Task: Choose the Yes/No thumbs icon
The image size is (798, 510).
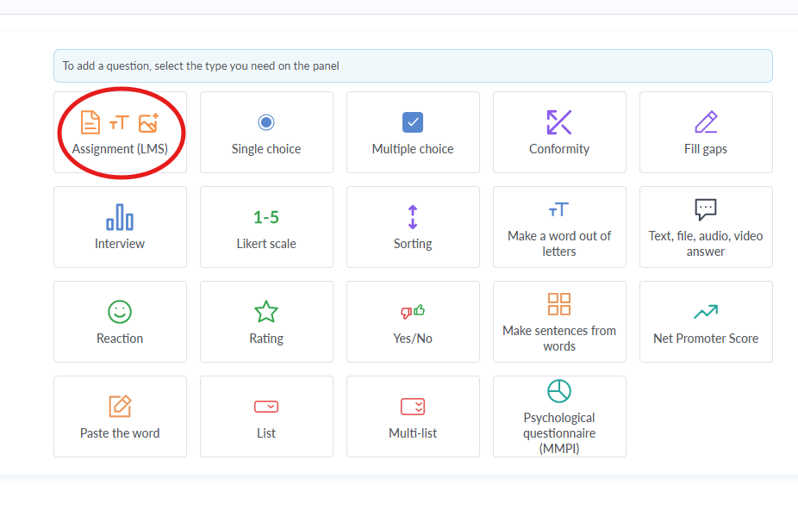Action: point(413,312)
